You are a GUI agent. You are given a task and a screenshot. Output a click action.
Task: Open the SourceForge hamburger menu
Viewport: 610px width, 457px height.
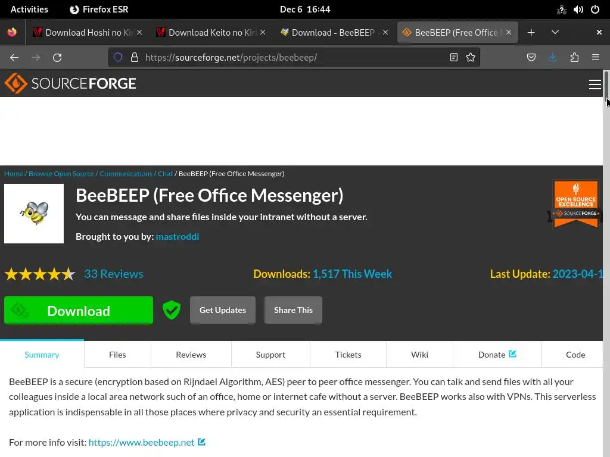pyautogui.click(x=595, y=84)
